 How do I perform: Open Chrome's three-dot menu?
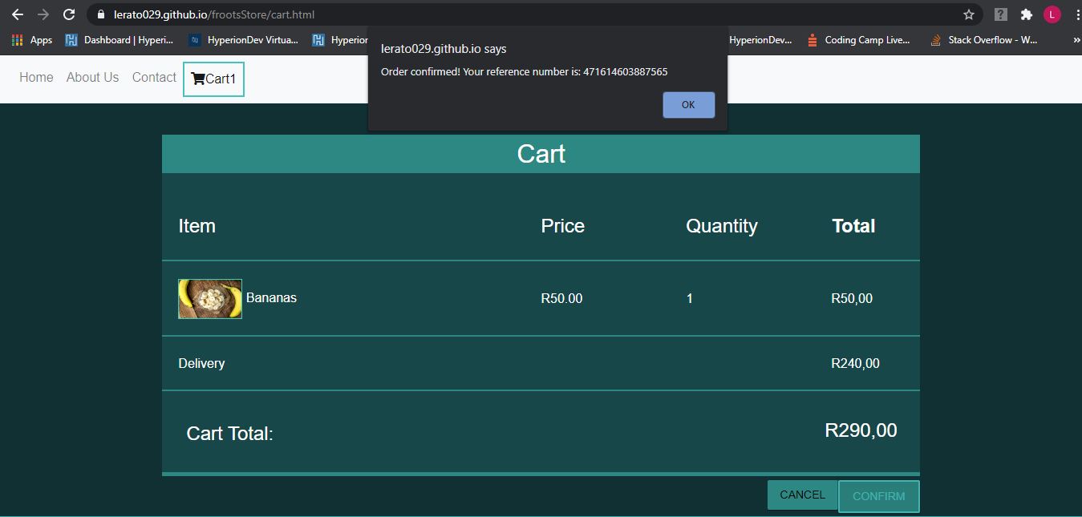pos(1076,14)
